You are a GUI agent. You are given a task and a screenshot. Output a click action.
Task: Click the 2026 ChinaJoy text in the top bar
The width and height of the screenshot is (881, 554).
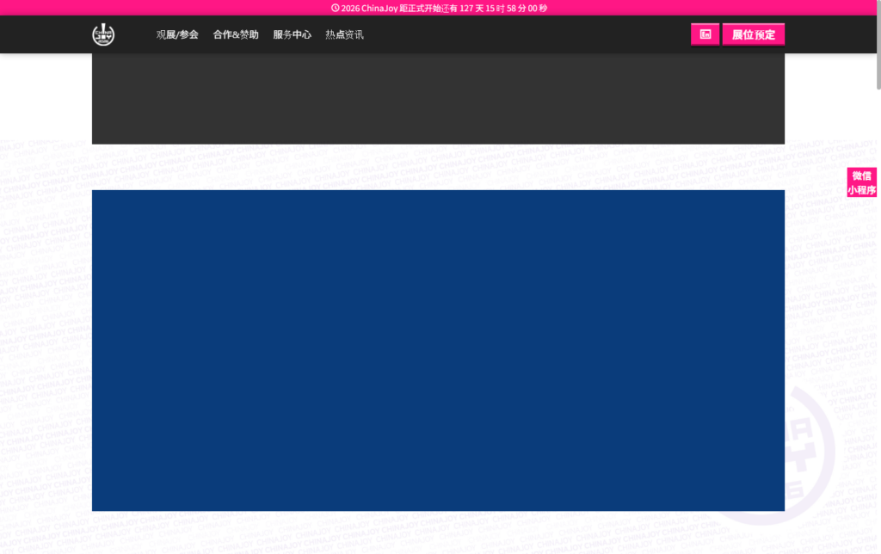point(369,8)
